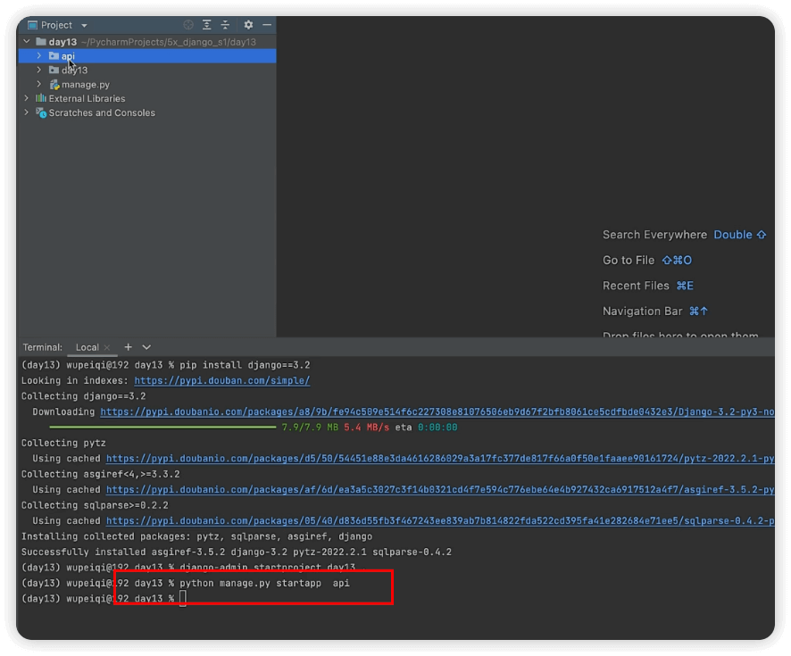Expand the External Libraries node

[x=27, y=99]
